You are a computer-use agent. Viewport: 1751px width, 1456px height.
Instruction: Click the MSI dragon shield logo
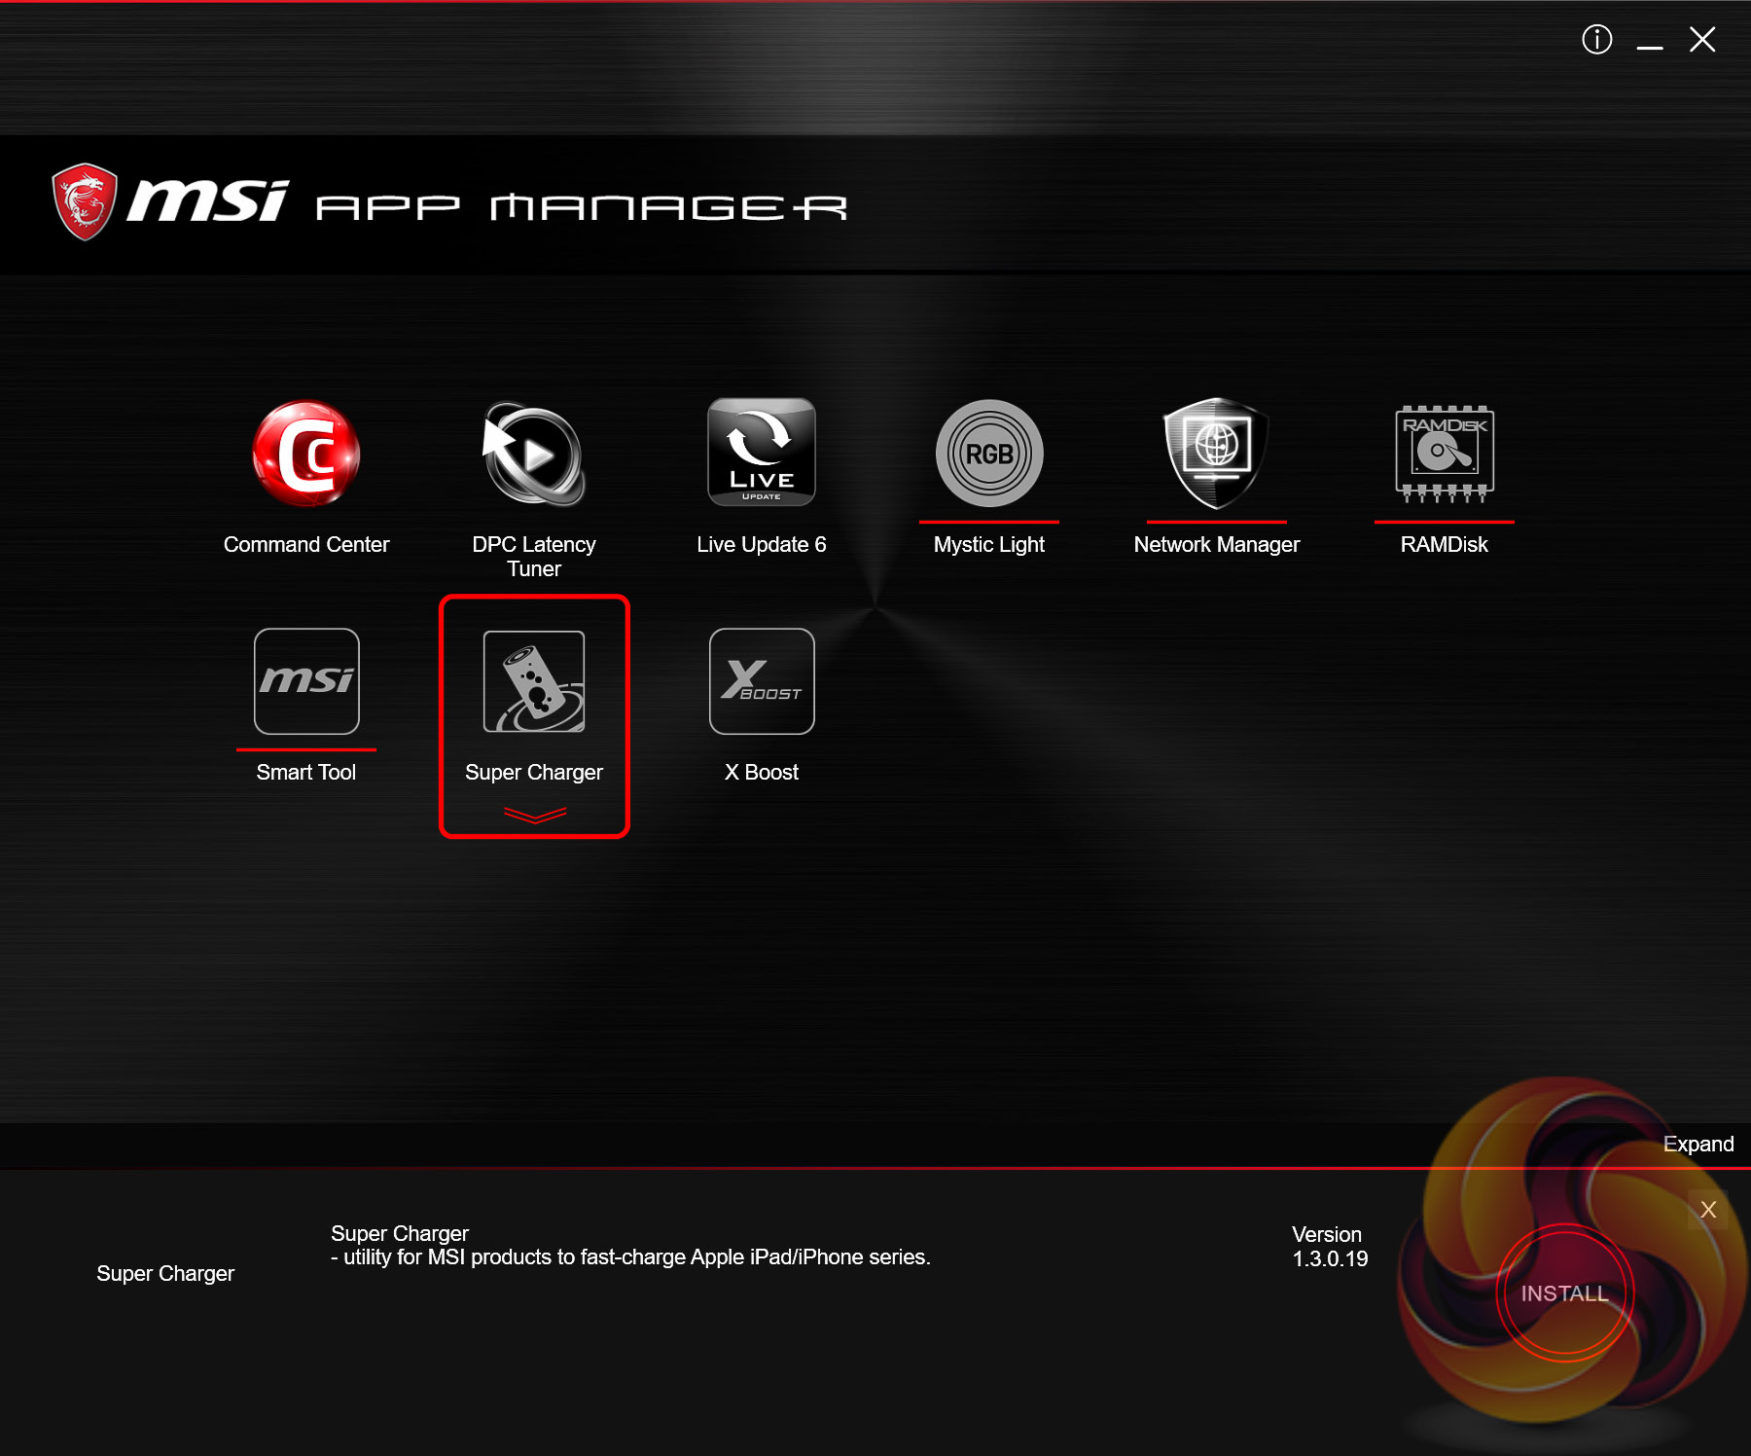point(85,201)
